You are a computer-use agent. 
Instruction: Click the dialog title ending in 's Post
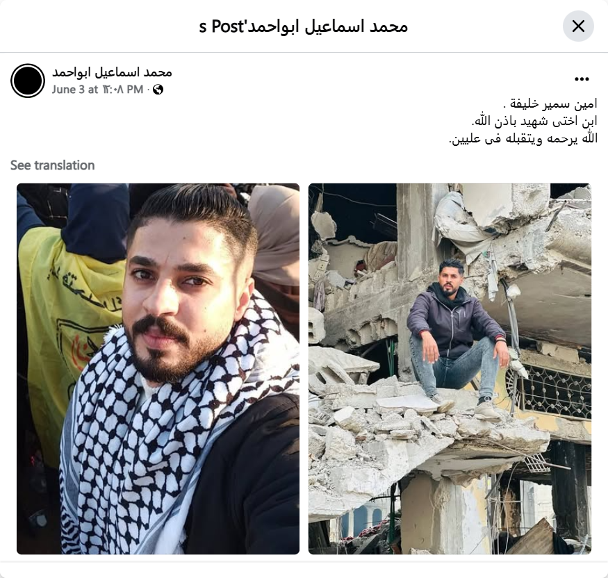(x=303, y=26)
